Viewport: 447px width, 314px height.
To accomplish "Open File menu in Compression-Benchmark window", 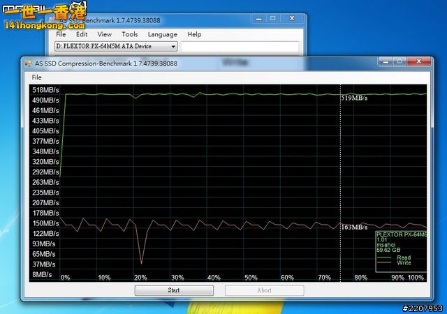I will tap(36, 77).
